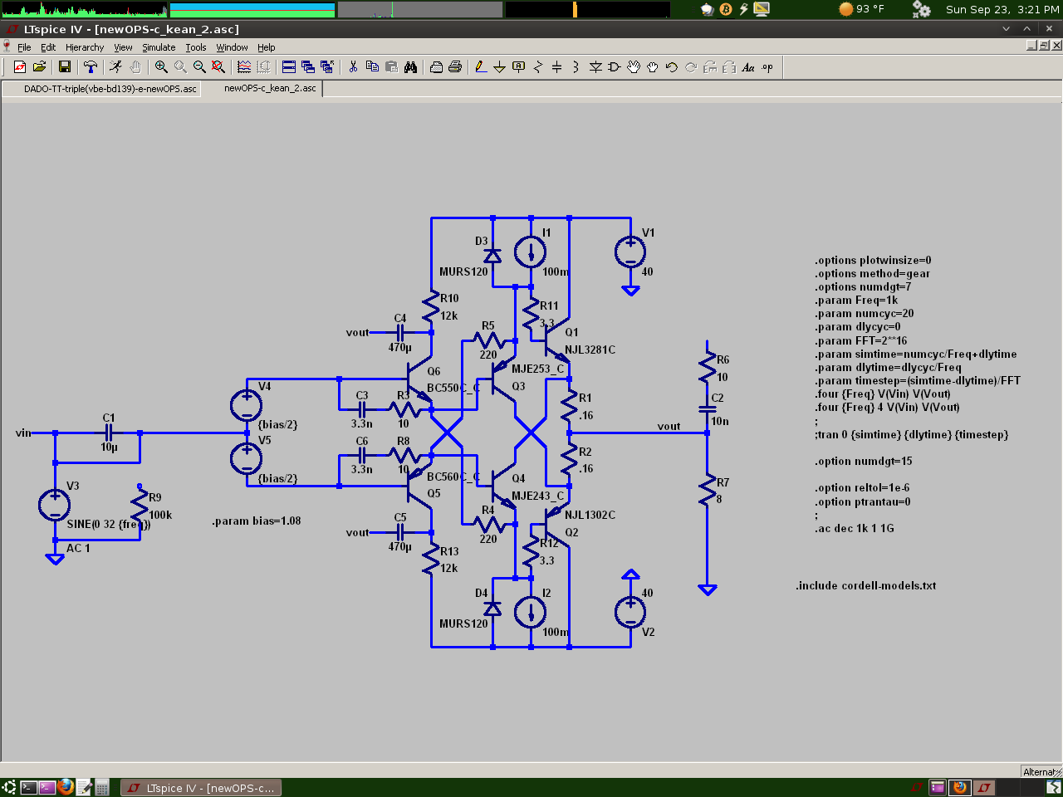Click the Halt simulation hand icon
Image resolution: width=1063 pixels, height=797 pixels.
tap(135, 67)
